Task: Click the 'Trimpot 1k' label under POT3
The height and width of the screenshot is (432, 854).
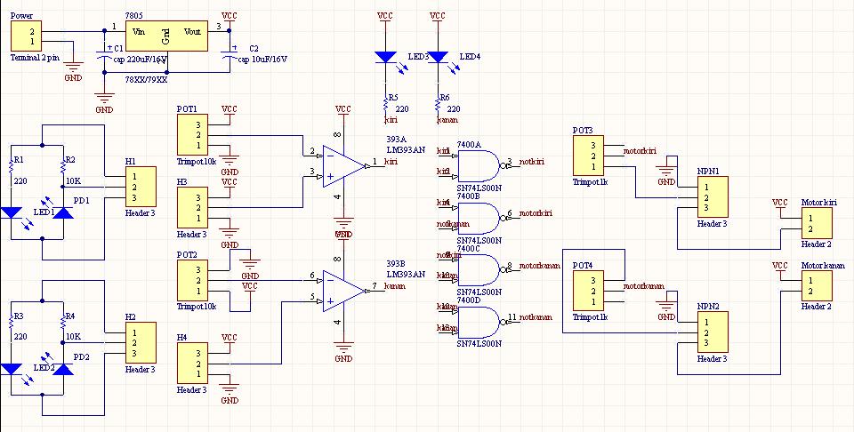Action: 590,182
